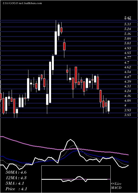
Task: Click the 5.24 price level label
Action: coord(128,29)
